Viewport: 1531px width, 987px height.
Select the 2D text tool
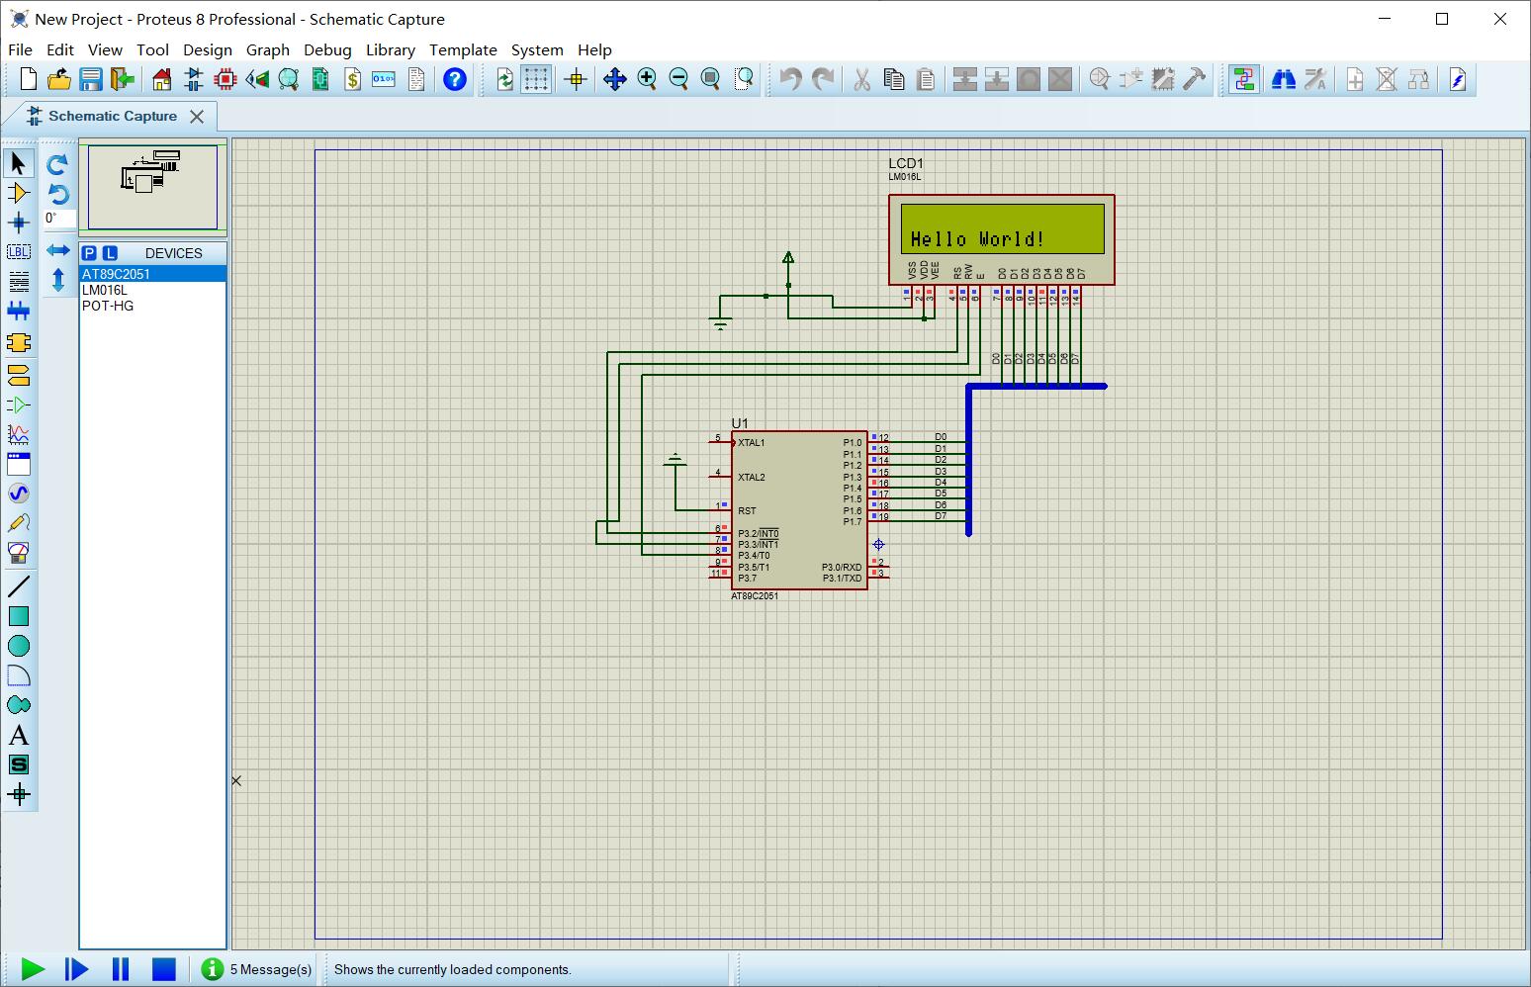[19, 736]
